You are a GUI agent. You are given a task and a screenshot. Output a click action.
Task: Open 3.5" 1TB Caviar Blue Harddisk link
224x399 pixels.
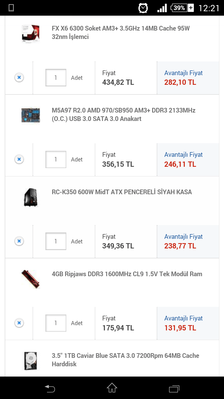[125, 360]
